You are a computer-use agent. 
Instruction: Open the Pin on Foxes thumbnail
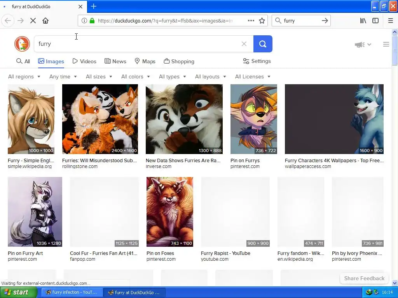[x=169, y=212]
